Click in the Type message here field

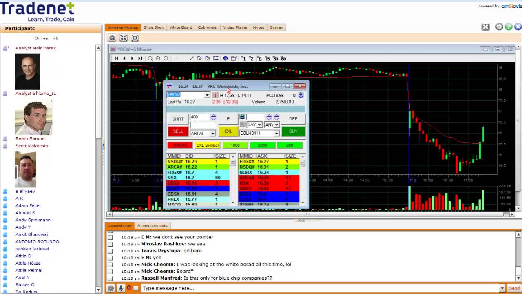tap(320, 288)
